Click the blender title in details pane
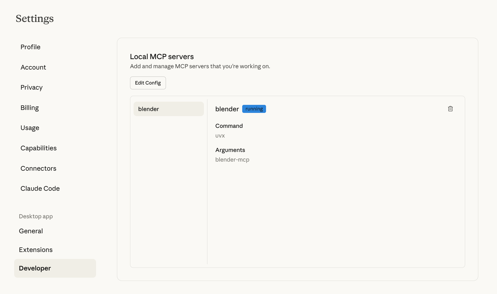This screenshot has height=294, width=497. [227, 109]
